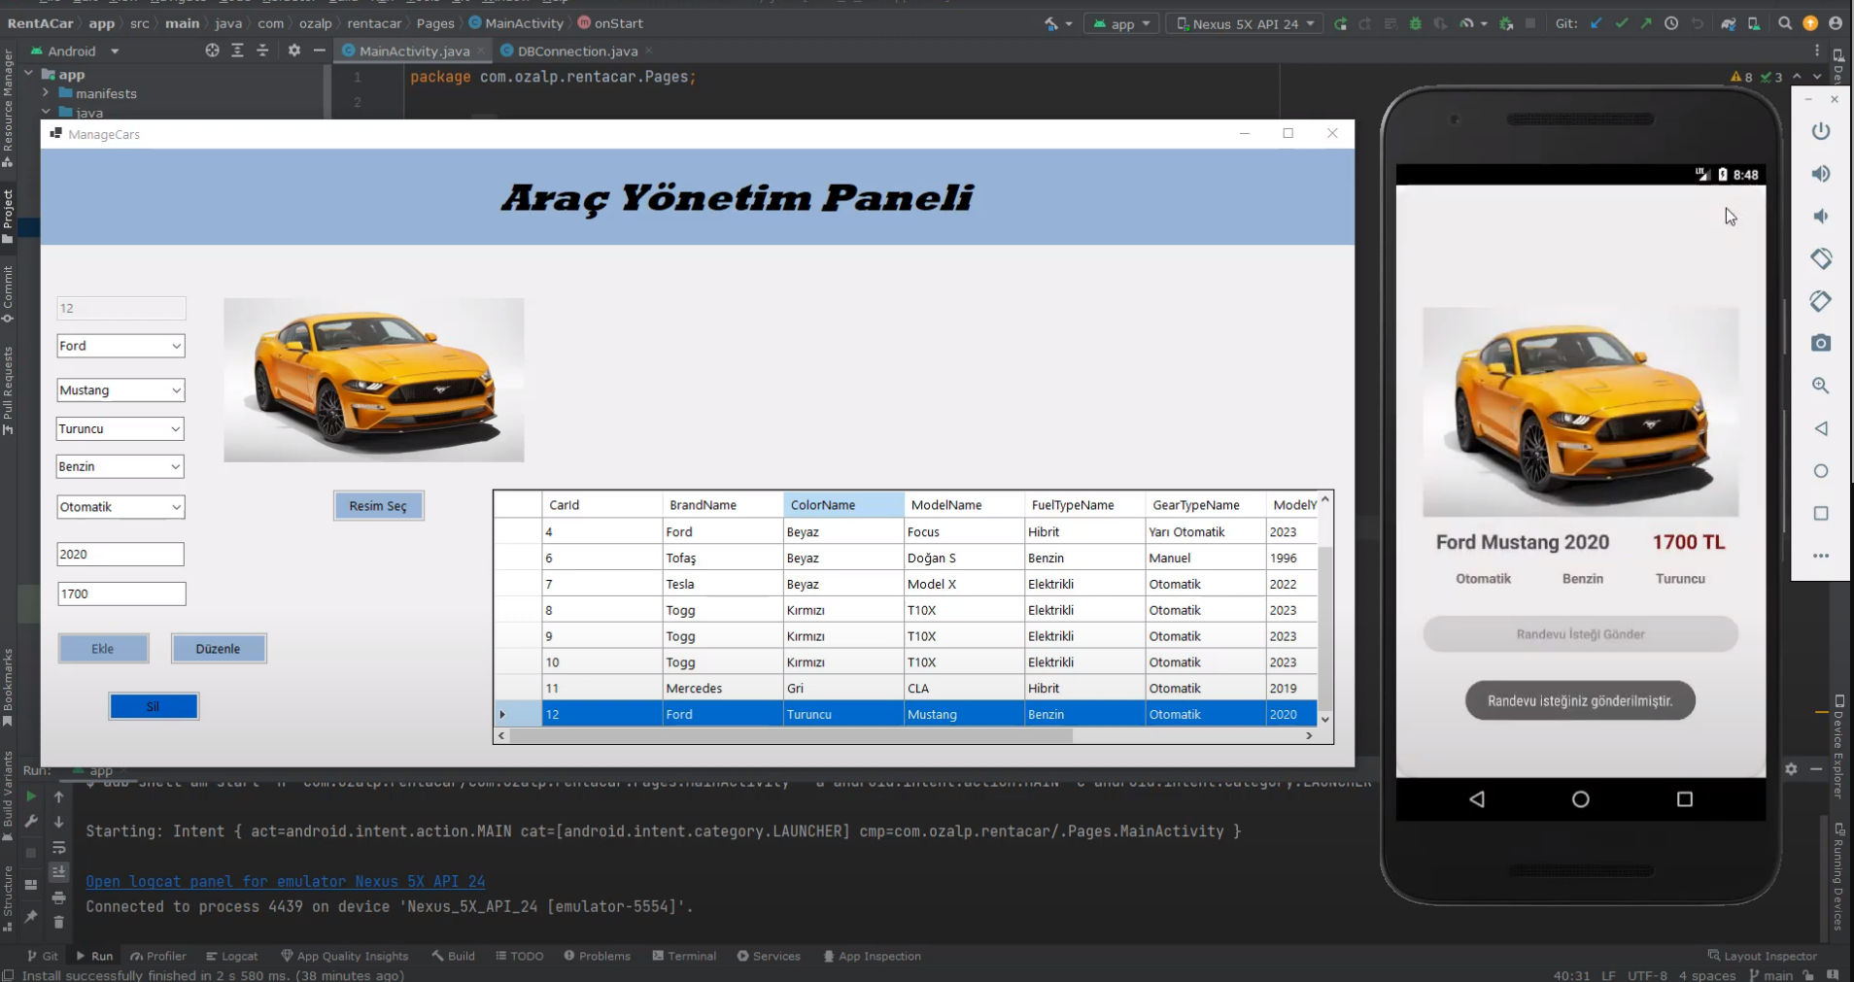This screenshot has width=1854, height=982.
Task: Rerun app with green run arrow in Run panel
Action: [x=31, y=796]
